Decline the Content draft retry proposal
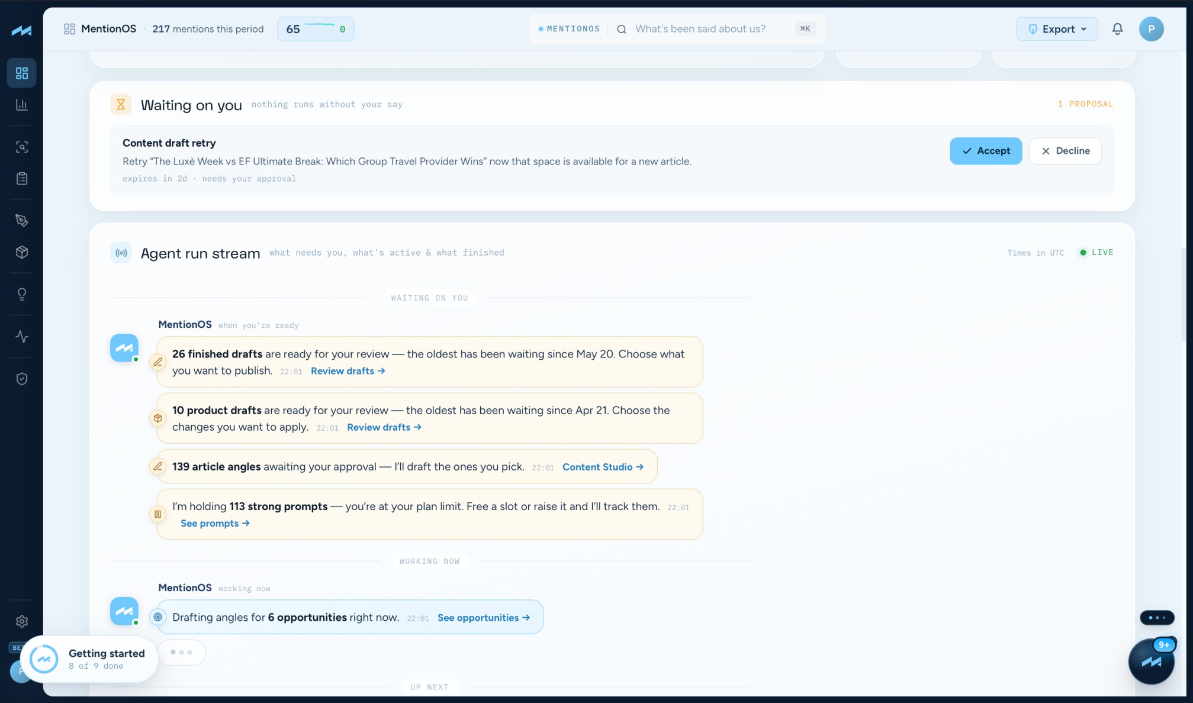1193x703 pixels. click(x=1065, y=151)
